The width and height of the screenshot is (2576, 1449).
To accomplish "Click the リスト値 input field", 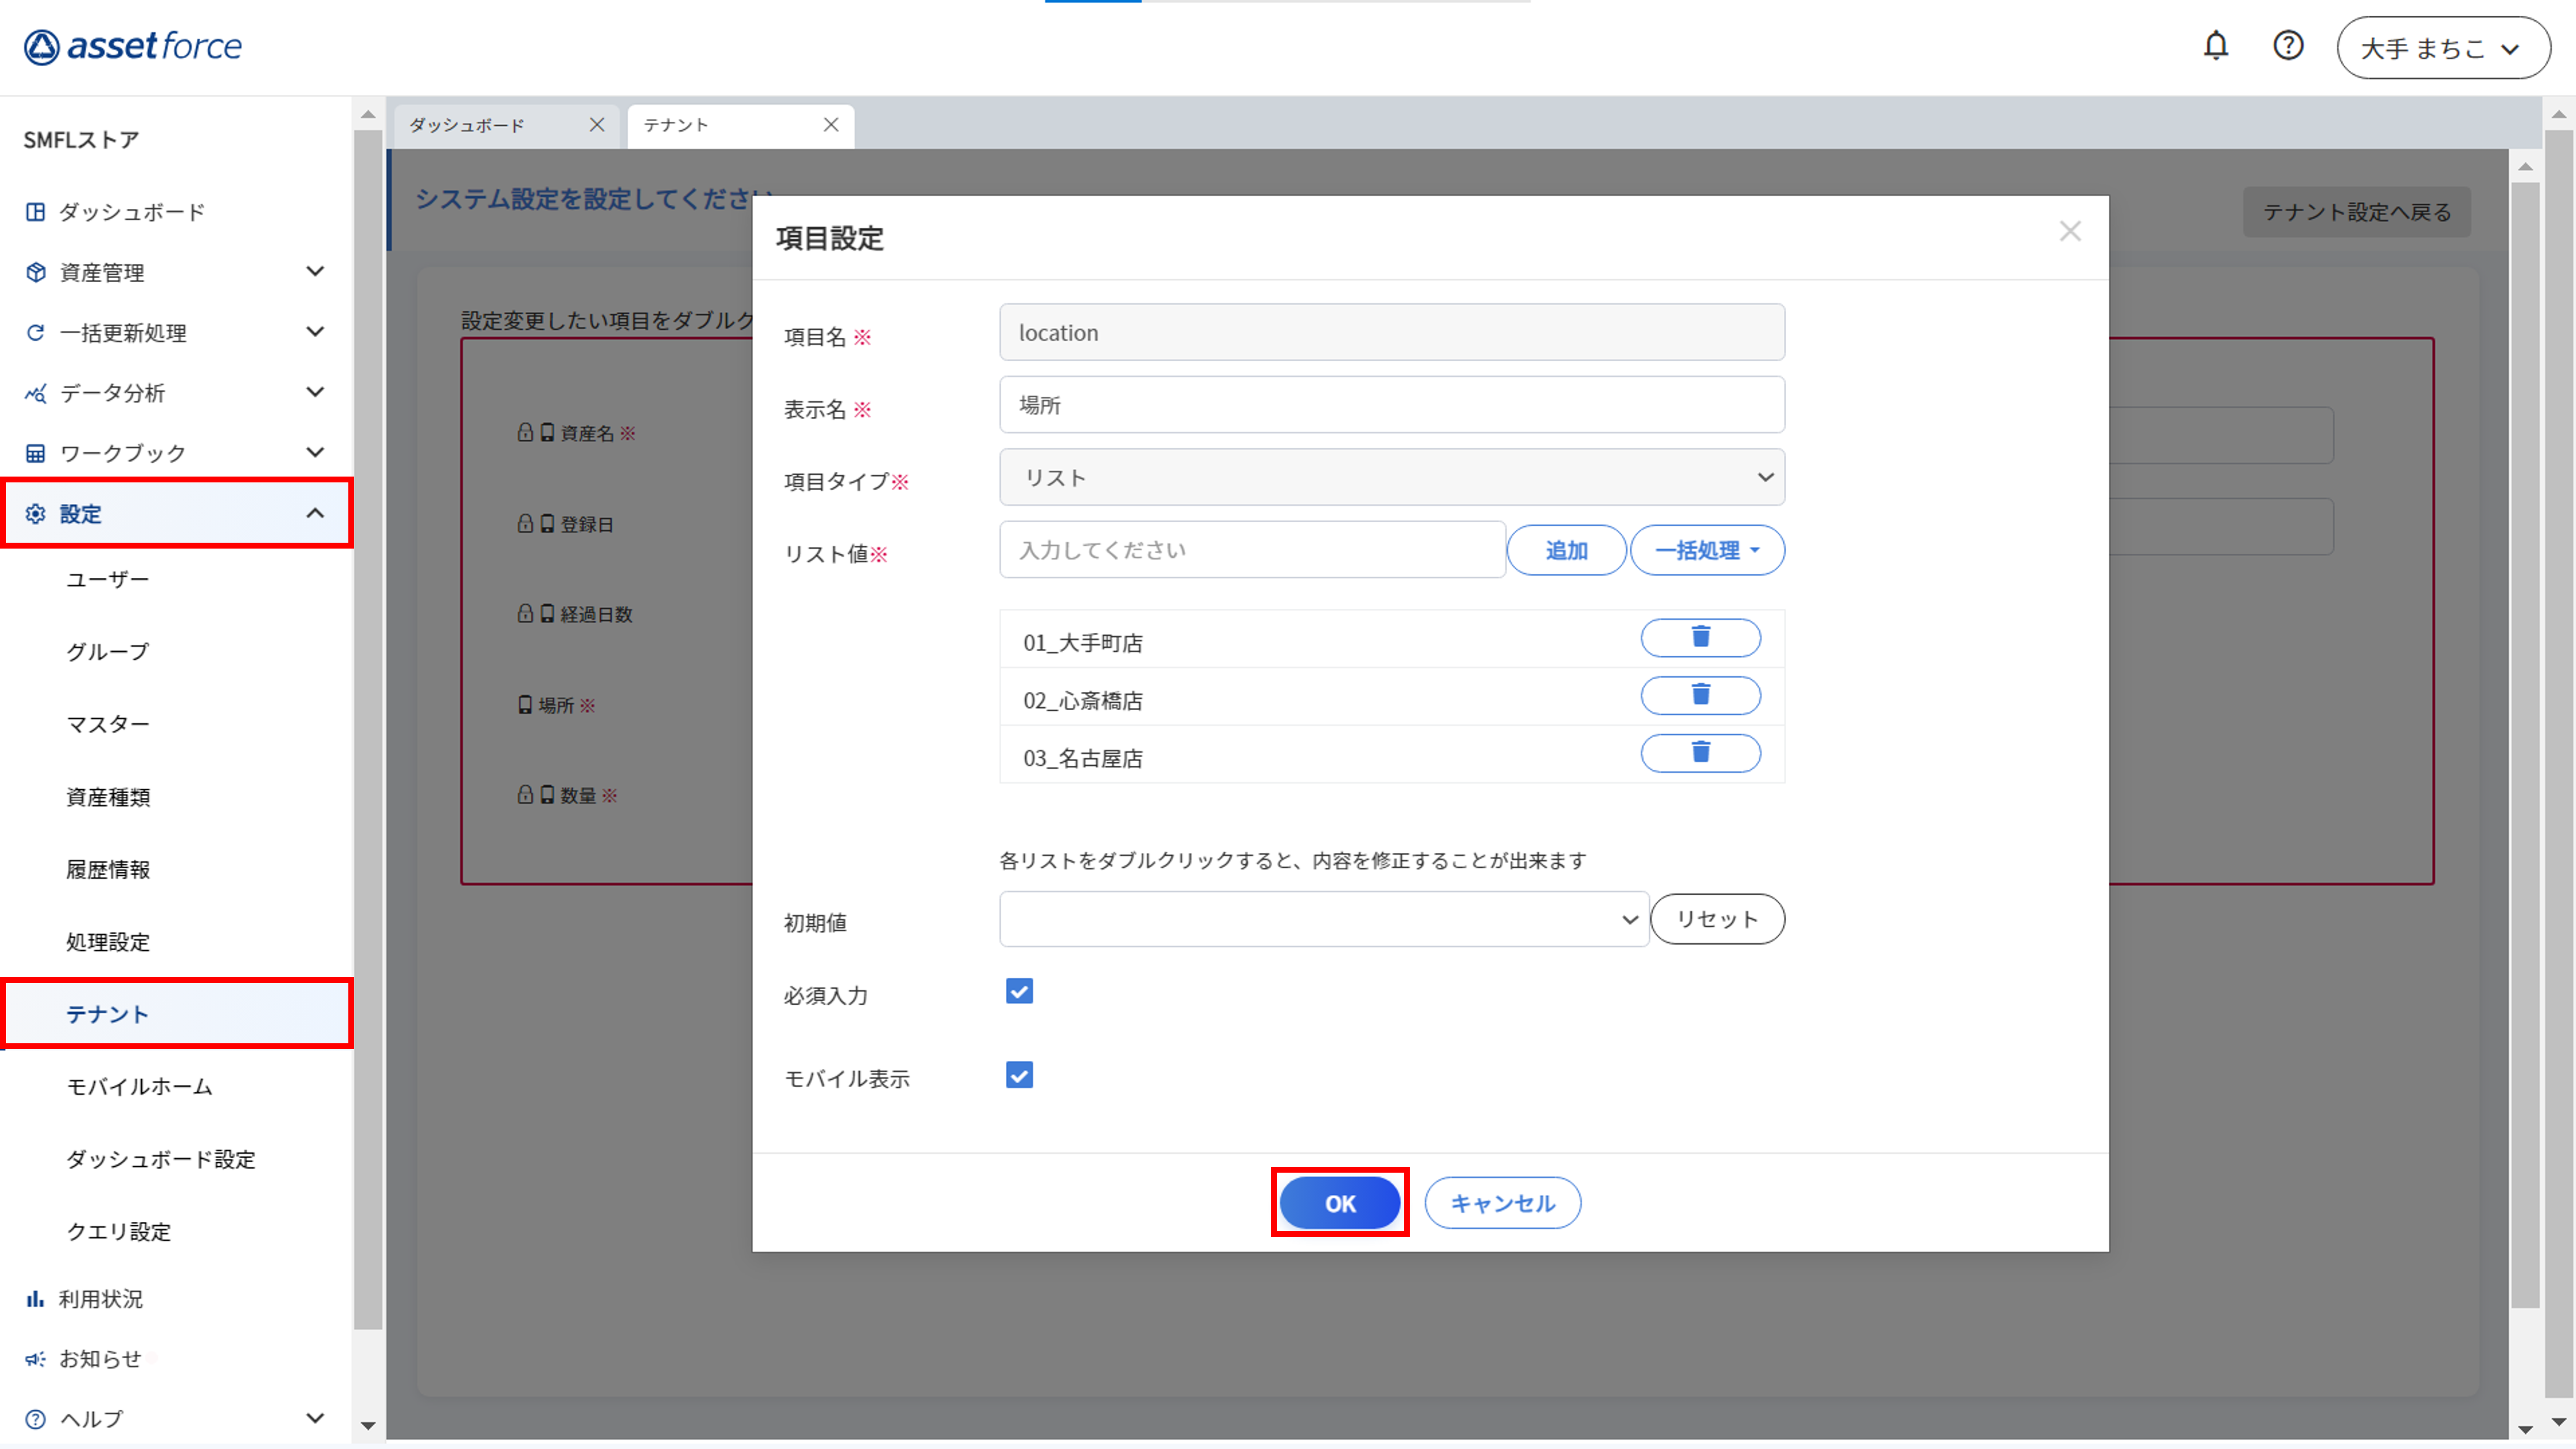I will pyautogui.click(x=1251, y=550).
